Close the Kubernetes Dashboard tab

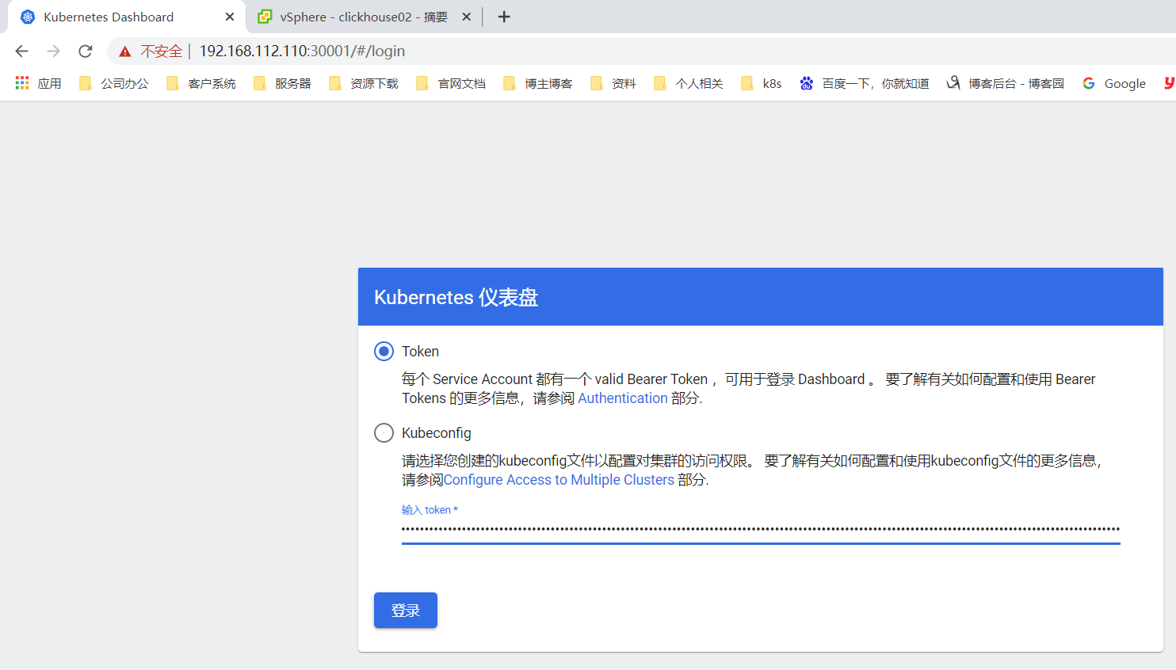[x=230, y=17]
